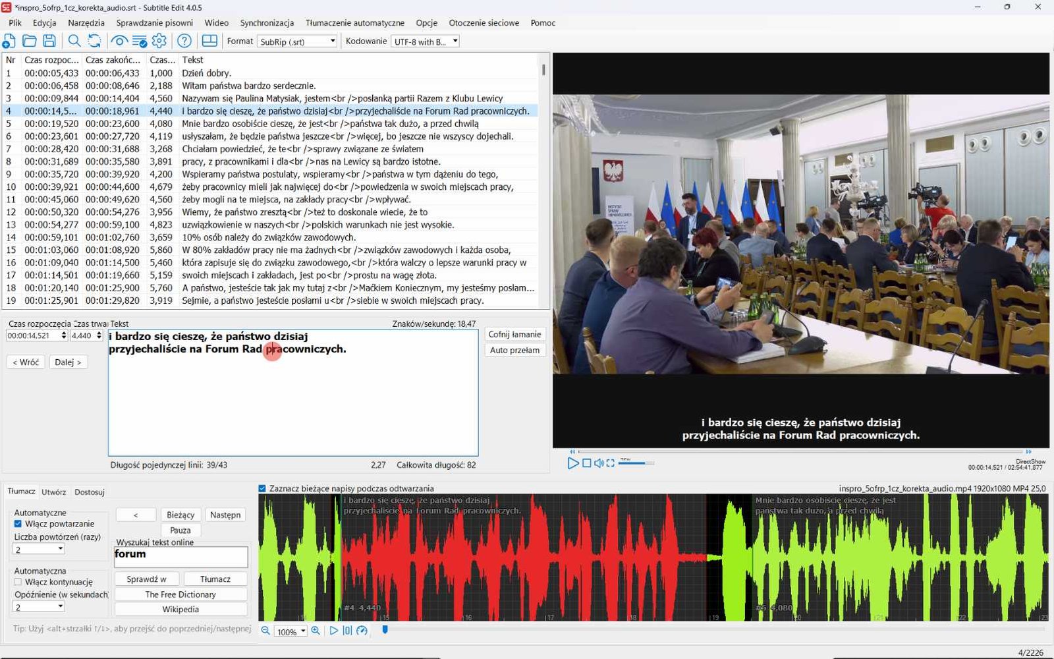Screen dimensions: 1054x659
Task: Enable 'Włącz kontynuację' checkbox
Action: (x=18, y=582)
